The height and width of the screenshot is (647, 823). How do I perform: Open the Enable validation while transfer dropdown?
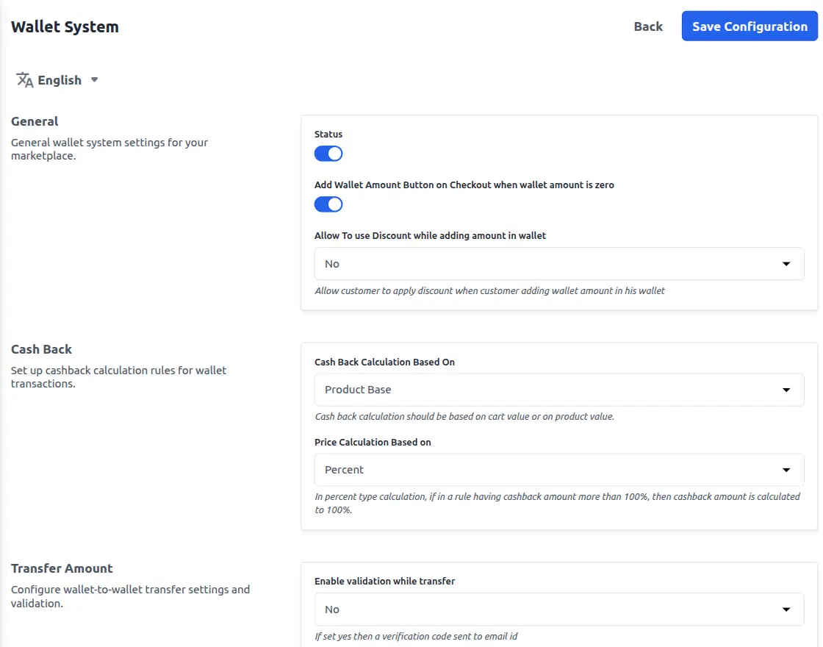(x=558, y=609)
